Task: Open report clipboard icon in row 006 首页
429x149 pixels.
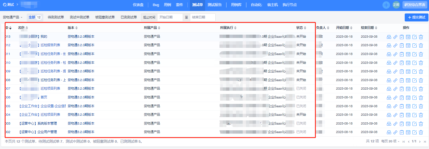Action: 402,98
